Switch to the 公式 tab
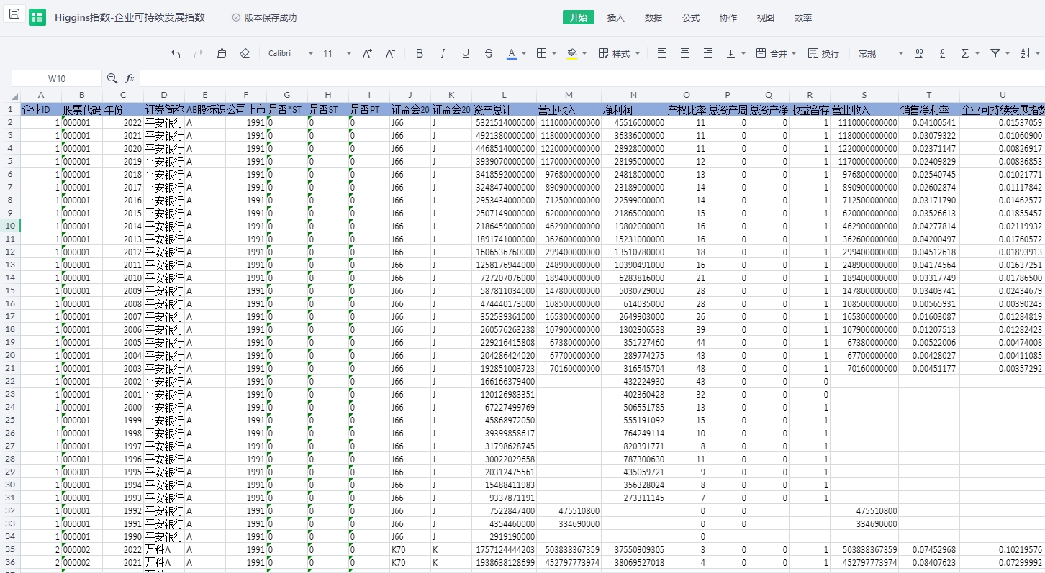This screenshot has height=573, width=1045. coord(691,18)
